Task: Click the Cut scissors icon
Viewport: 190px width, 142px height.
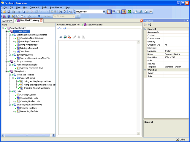Action: pos(18,12)
